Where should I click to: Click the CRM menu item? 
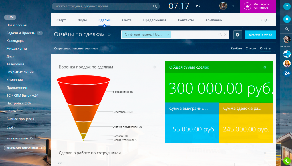[10, 17]
